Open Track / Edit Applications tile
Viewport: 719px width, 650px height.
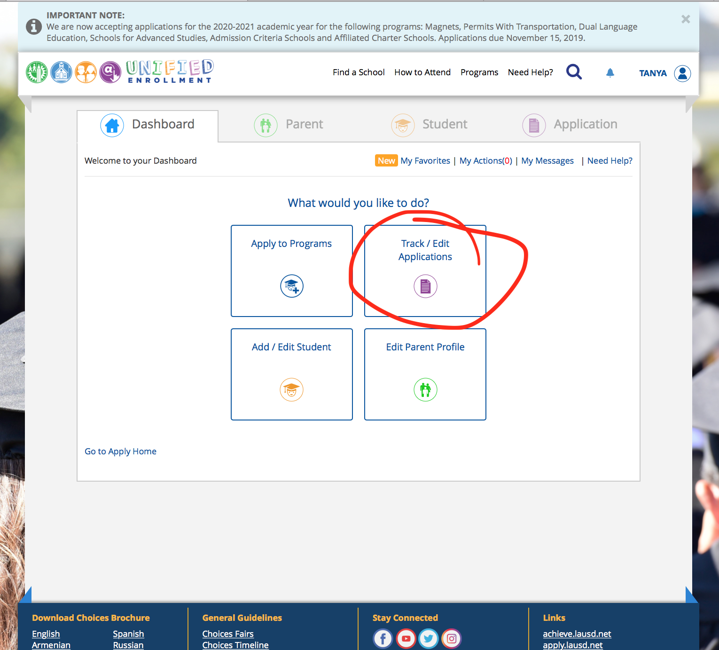click(425, 271)
